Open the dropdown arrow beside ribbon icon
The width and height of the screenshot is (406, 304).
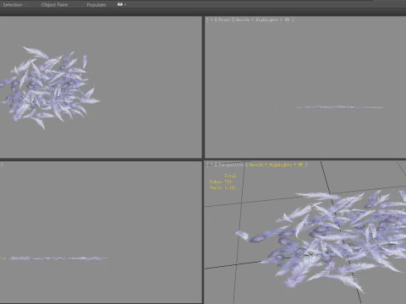tap(125, 5)
